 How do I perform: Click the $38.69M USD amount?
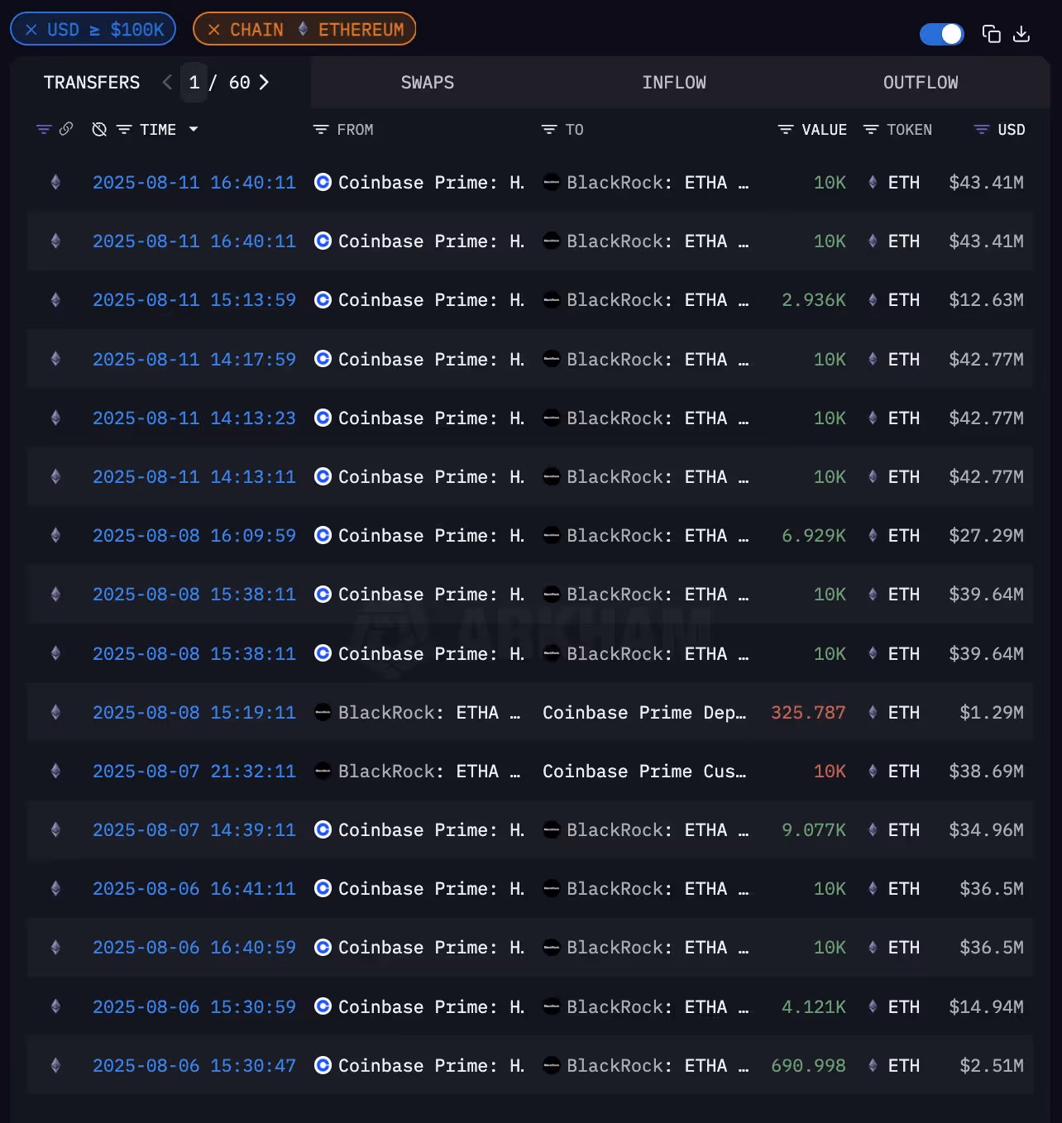986,772
